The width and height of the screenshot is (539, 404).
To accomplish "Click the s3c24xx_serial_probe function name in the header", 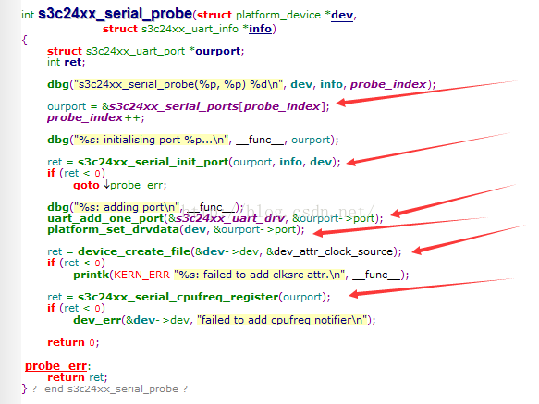I will (x=115, y=14).
